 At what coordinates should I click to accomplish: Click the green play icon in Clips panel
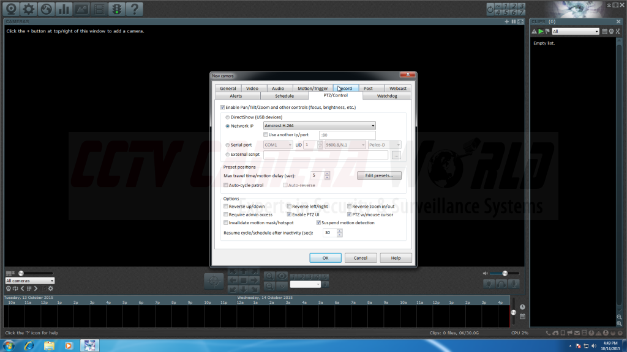(541, 31)
